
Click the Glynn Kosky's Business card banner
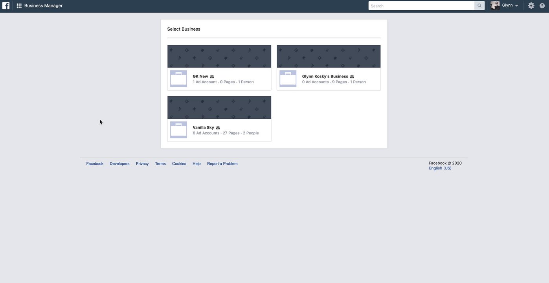(x=329, y=56)
